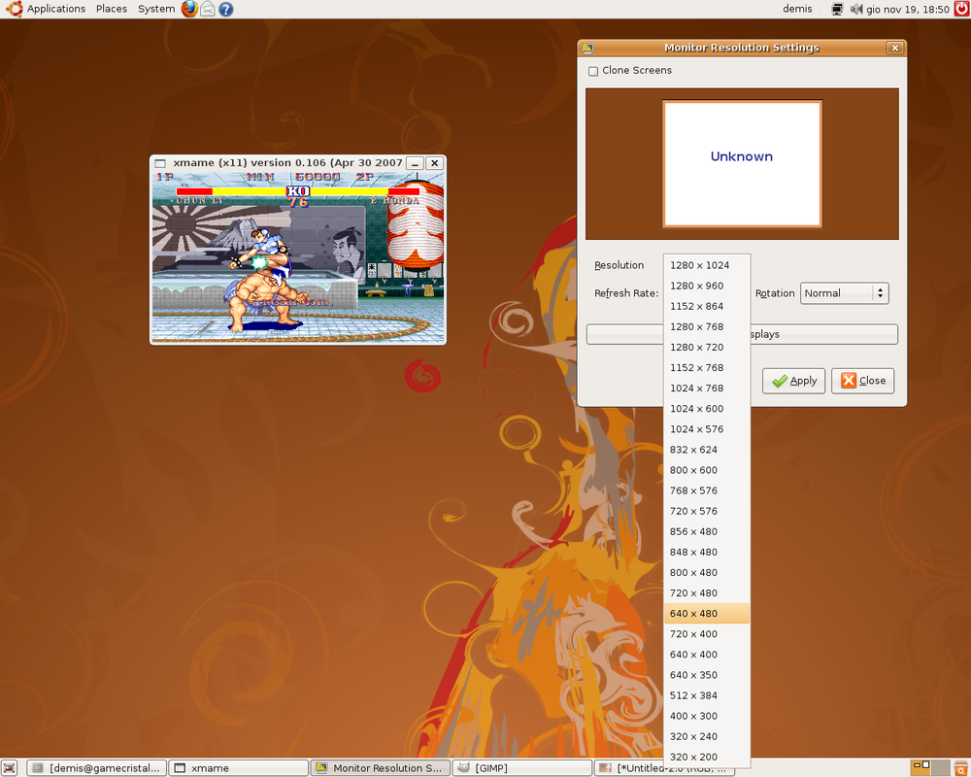Choose 1024 × 768 resolution
The image size is (971, 777).
707,388
